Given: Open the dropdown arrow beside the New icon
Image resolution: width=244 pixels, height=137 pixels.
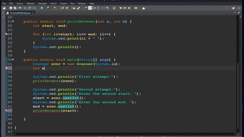Looking at the screenshot, I should (8, 8).
